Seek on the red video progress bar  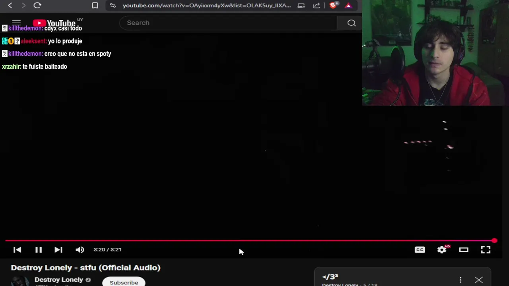click(250, 241)
